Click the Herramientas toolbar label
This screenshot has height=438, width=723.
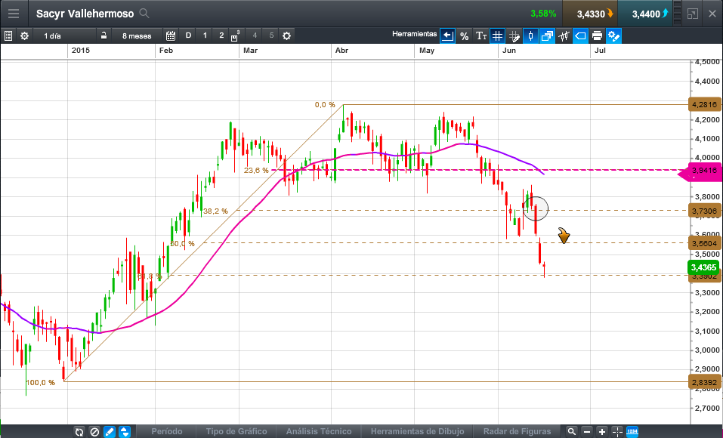414,34
